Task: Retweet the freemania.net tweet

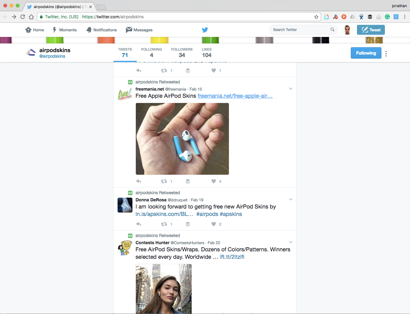Action: [x=164, y=181]
